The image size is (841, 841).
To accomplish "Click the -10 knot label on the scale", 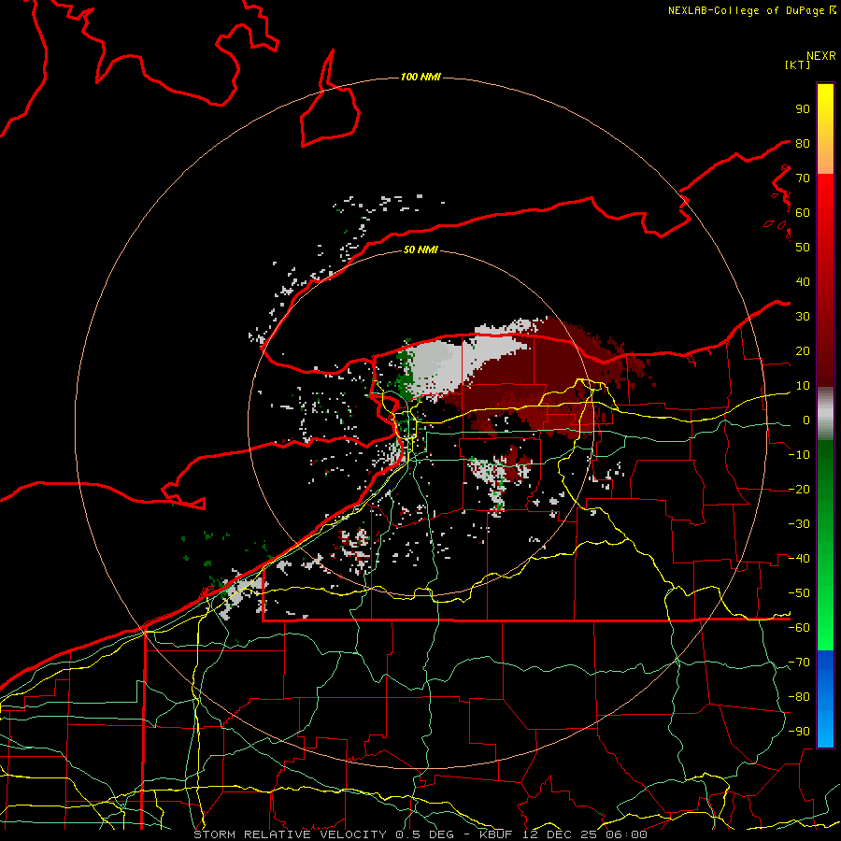I will coord(799,455).
